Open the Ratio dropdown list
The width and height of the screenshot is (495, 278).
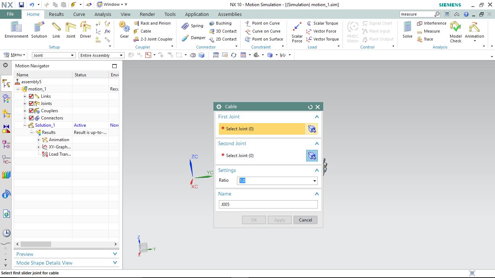(x=315, y=181)
